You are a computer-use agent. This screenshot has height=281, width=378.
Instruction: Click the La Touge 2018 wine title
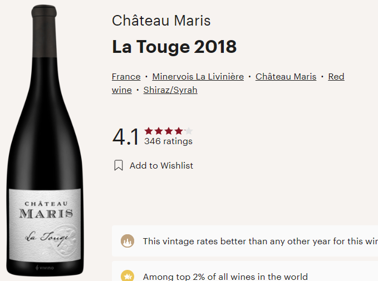click(x=174, y=47)
